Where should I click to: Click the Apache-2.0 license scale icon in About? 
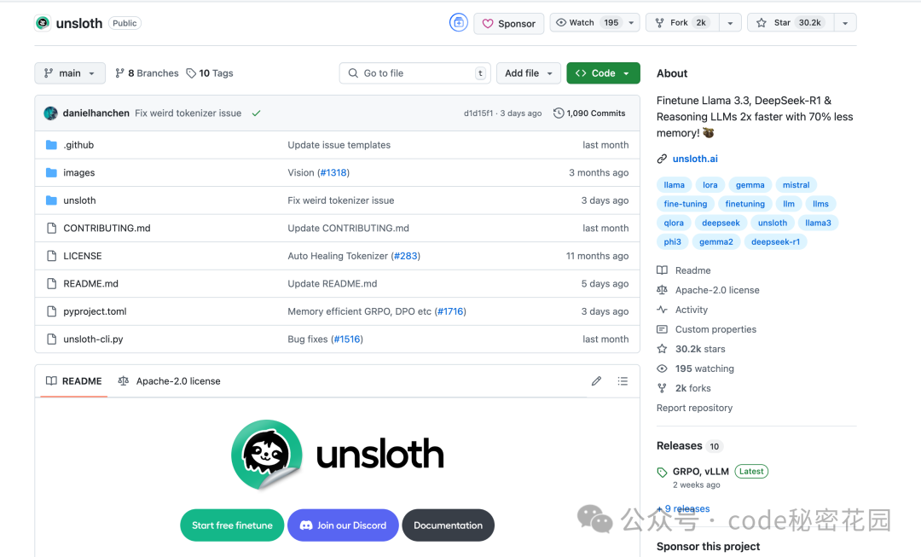pos(662,290)
